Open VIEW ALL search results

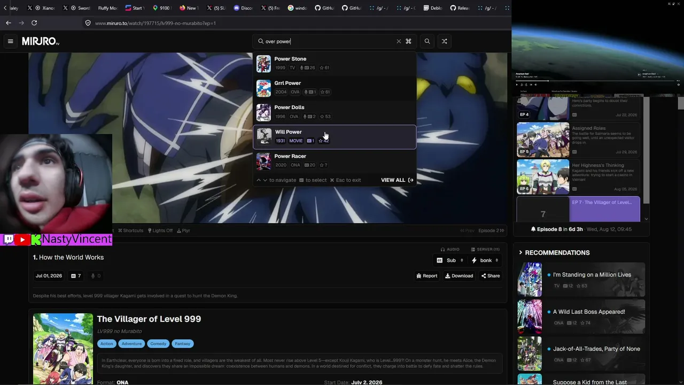(x=397, y=180)
